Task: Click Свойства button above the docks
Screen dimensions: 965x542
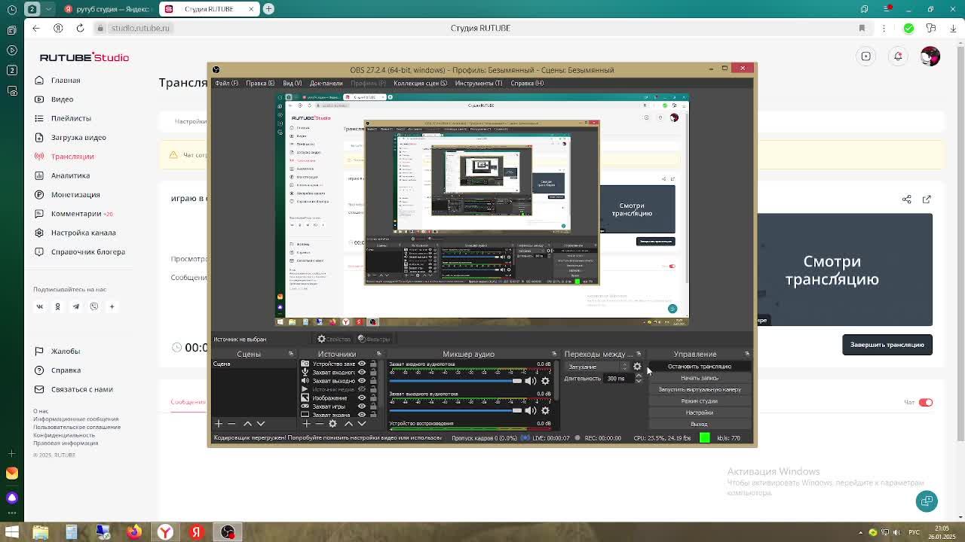Action: (x=334, y=339)
